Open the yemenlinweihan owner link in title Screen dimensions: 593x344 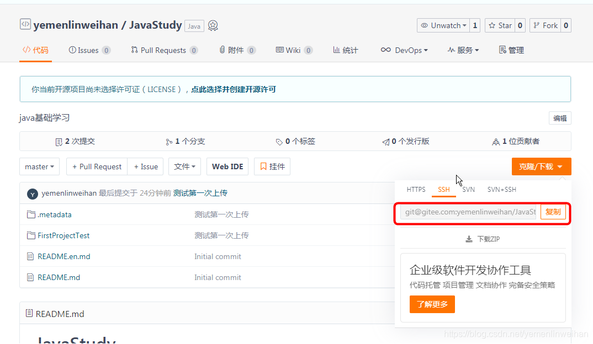[x=76, y=25]
